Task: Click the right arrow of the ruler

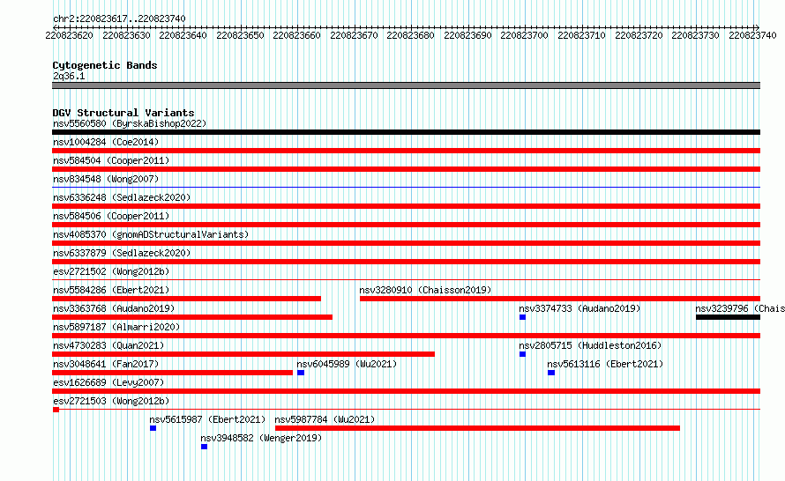Action: coord(757,27)
